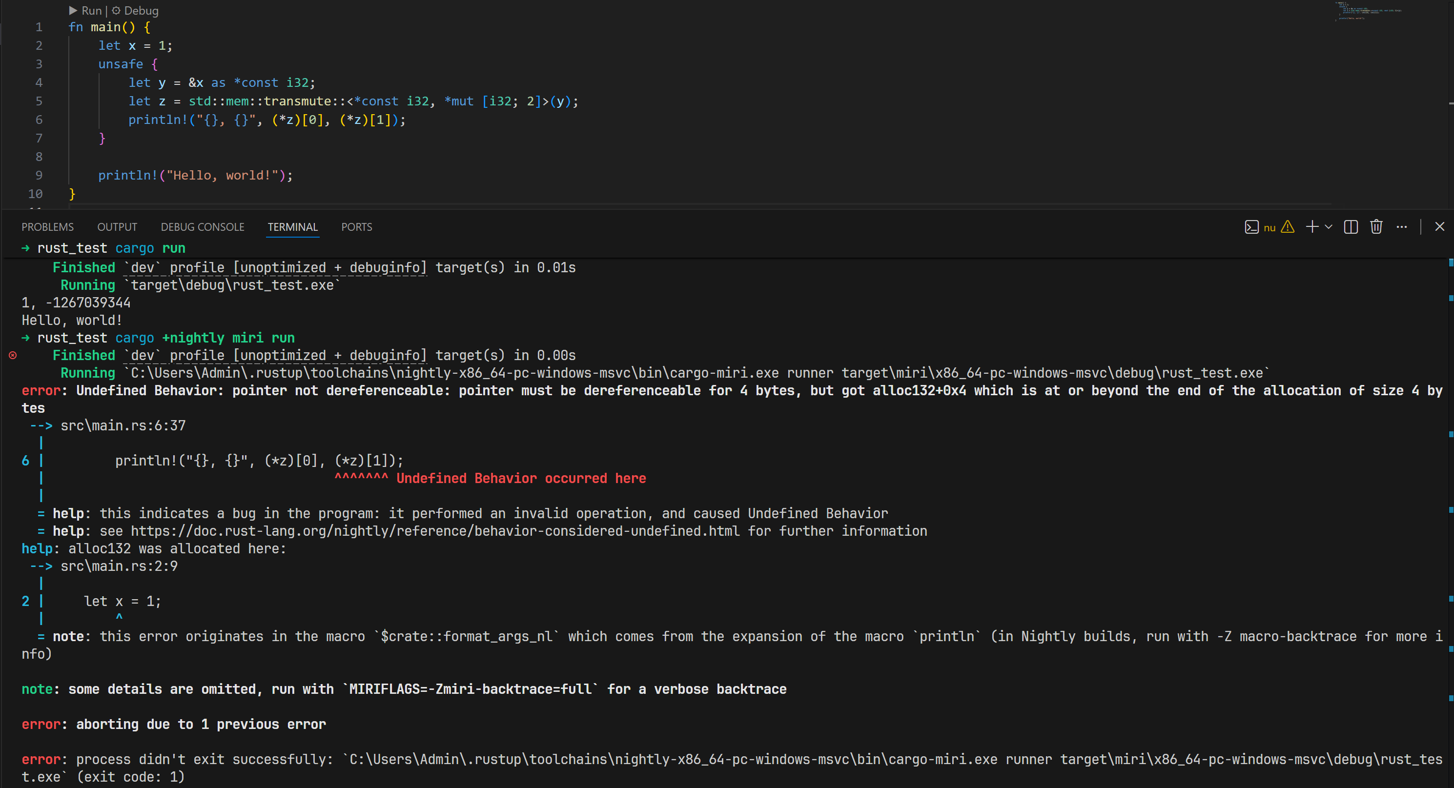Close the terminal panel
This screenshot has height=788, width=1454.
[1440, 227]
